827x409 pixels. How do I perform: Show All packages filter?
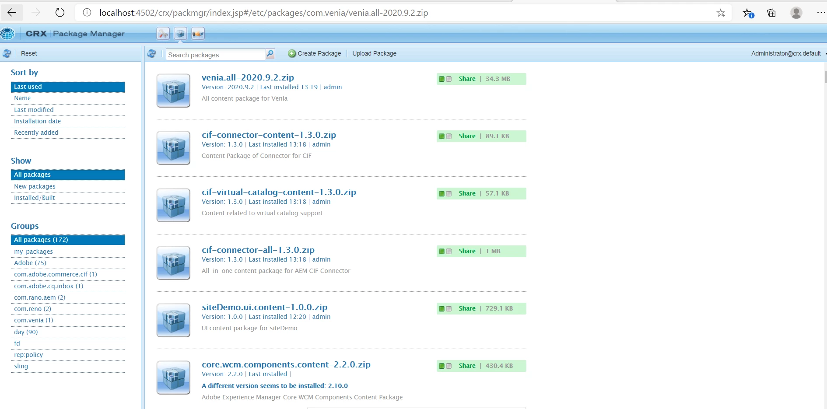(x=68, y=175)
